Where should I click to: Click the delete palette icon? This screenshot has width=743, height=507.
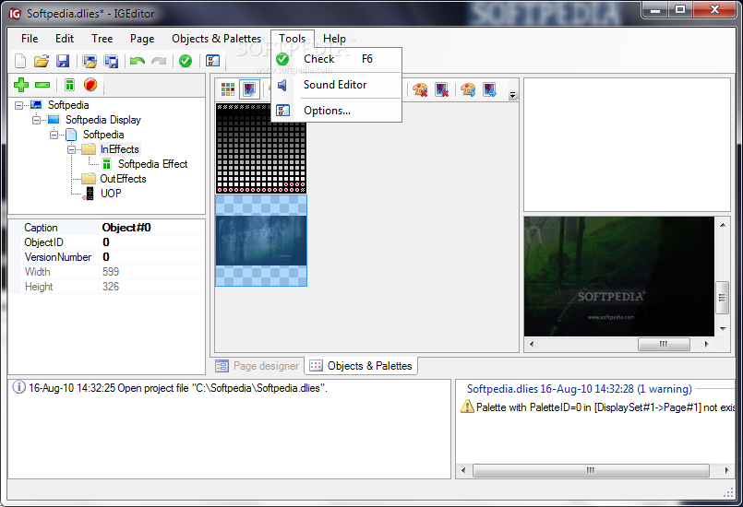tap(420, 89)
